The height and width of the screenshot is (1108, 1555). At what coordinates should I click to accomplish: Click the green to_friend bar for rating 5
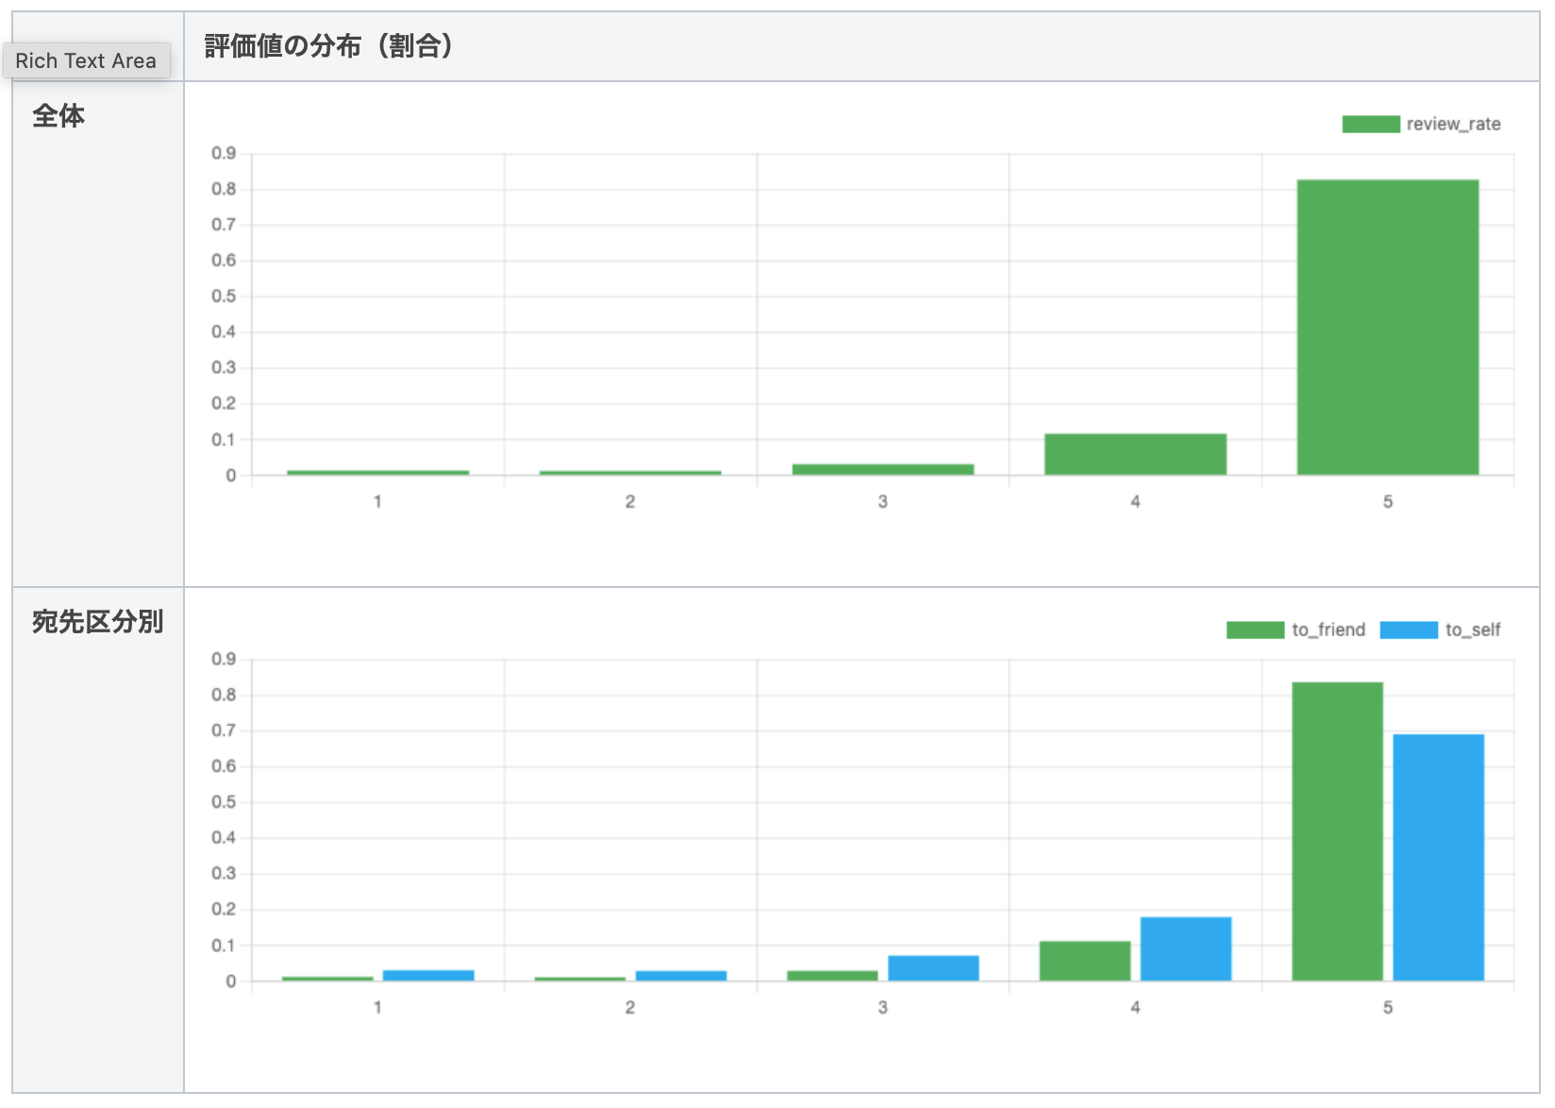pyautogui.click(x=1337, y=831)
